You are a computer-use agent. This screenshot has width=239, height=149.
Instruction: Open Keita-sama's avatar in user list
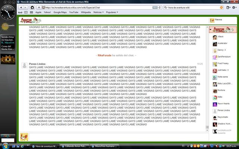(x=215, y=77)
